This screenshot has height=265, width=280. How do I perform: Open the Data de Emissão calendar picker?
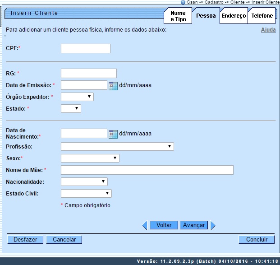113,85
